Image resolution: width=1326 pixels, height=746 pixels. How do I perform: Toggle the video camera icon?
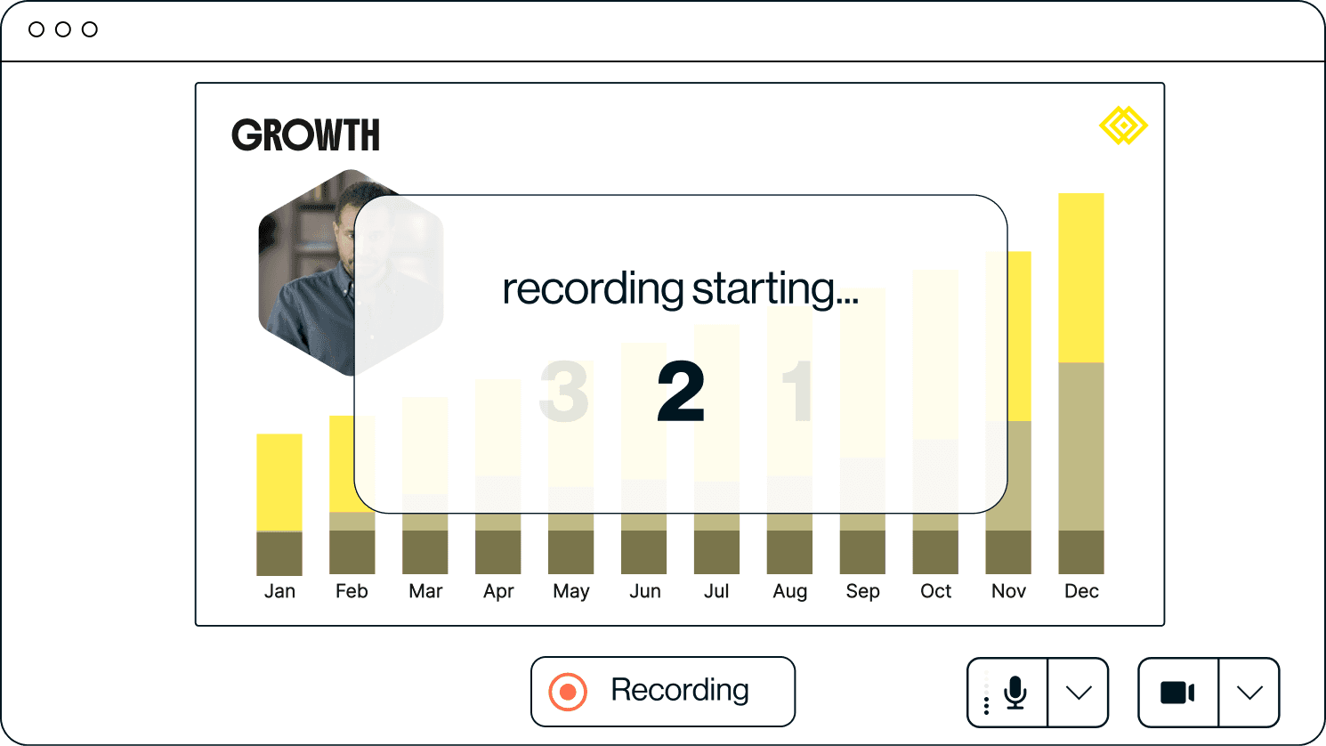[x=1177, y=693]
